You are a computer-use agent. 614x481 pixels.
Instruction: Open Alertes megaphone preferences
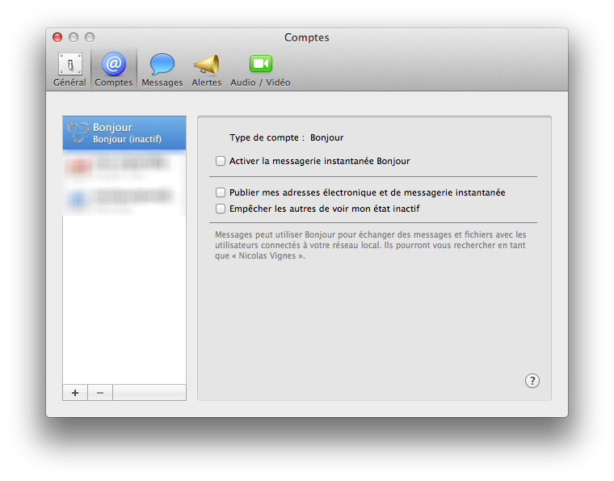click(x=206, y=69)
